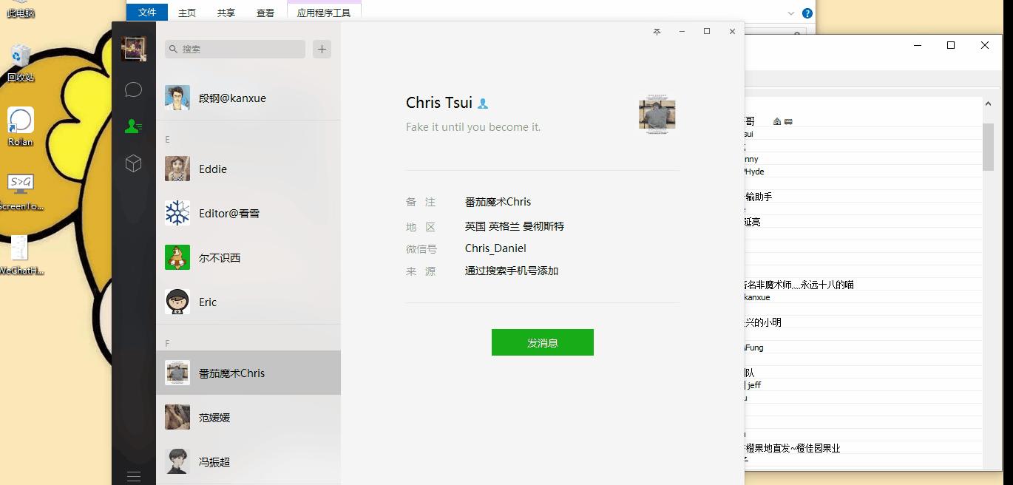Viewport: 1013px width, 485px height.
Task: Open Chris Tsui's profile photo thumbnail
Action: pos(657,113)
